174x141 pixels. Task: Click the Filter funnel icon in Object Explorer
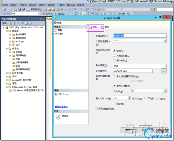[22, 23]
